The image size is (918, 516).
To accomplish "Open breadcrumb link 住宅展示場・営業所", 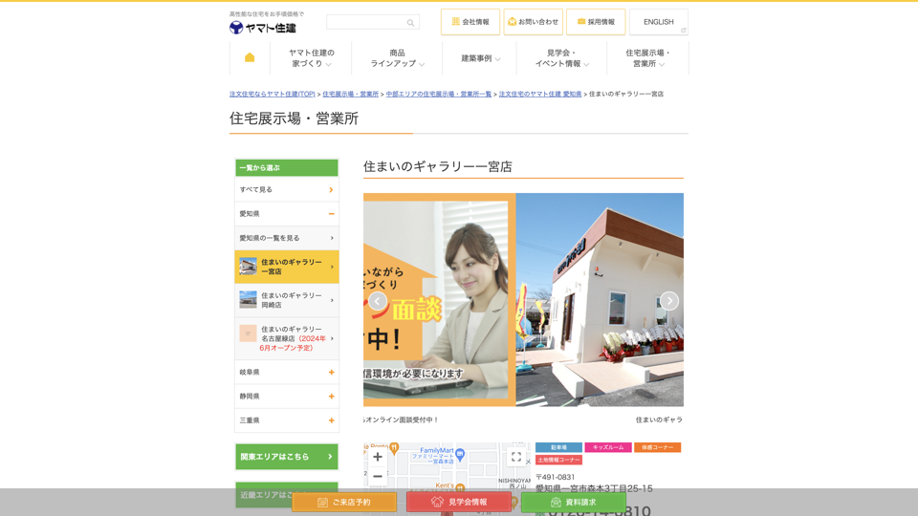I will 350,95.
